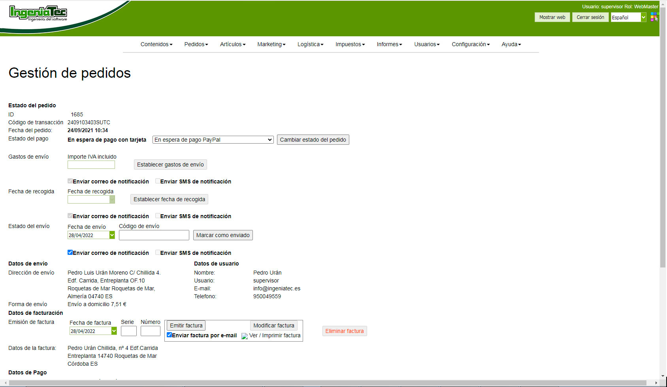Viewport: 667px width, 387px height.
Task: Open the Logística menu
Action: pyautogui.click(x=311, y=44)
